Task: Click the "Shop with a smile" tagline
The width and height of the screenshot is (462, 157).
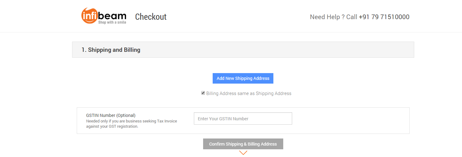Action: pyautogui.click(x=112, y=22)
